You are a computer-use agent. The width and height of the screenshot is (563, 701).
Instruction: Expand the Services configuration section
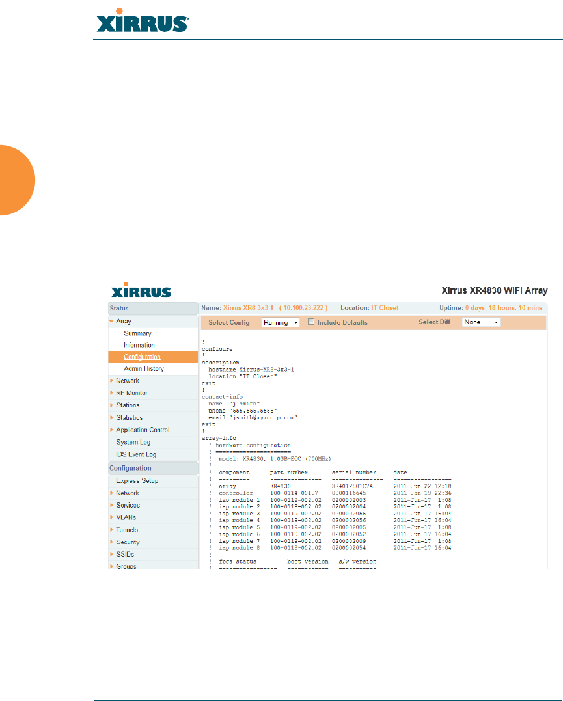coord(111,505)
